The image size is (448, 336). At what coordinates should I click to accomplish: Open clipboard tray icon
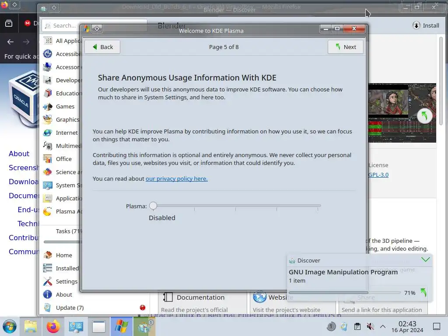(357, 326)
